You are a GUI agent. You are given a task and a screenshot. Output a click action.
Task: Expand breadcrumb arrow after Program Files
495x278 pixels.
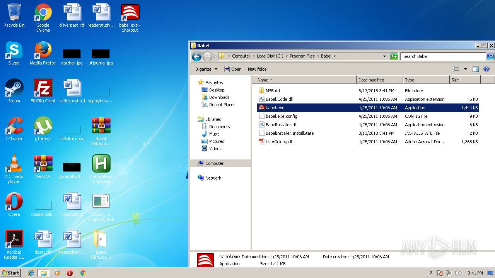click(x=318, y=56)
